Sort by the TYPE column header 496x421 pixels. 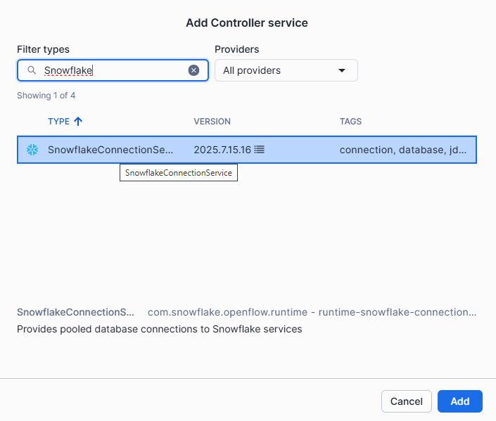point(58,122)
